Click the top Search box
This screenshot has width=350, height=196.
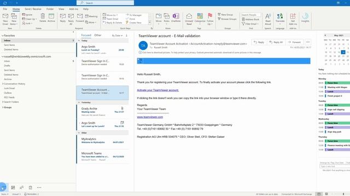coord(105,3)
